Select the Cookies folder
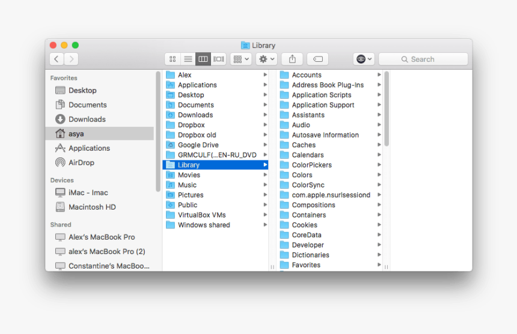Screen dimensions: 517x334 329,225
